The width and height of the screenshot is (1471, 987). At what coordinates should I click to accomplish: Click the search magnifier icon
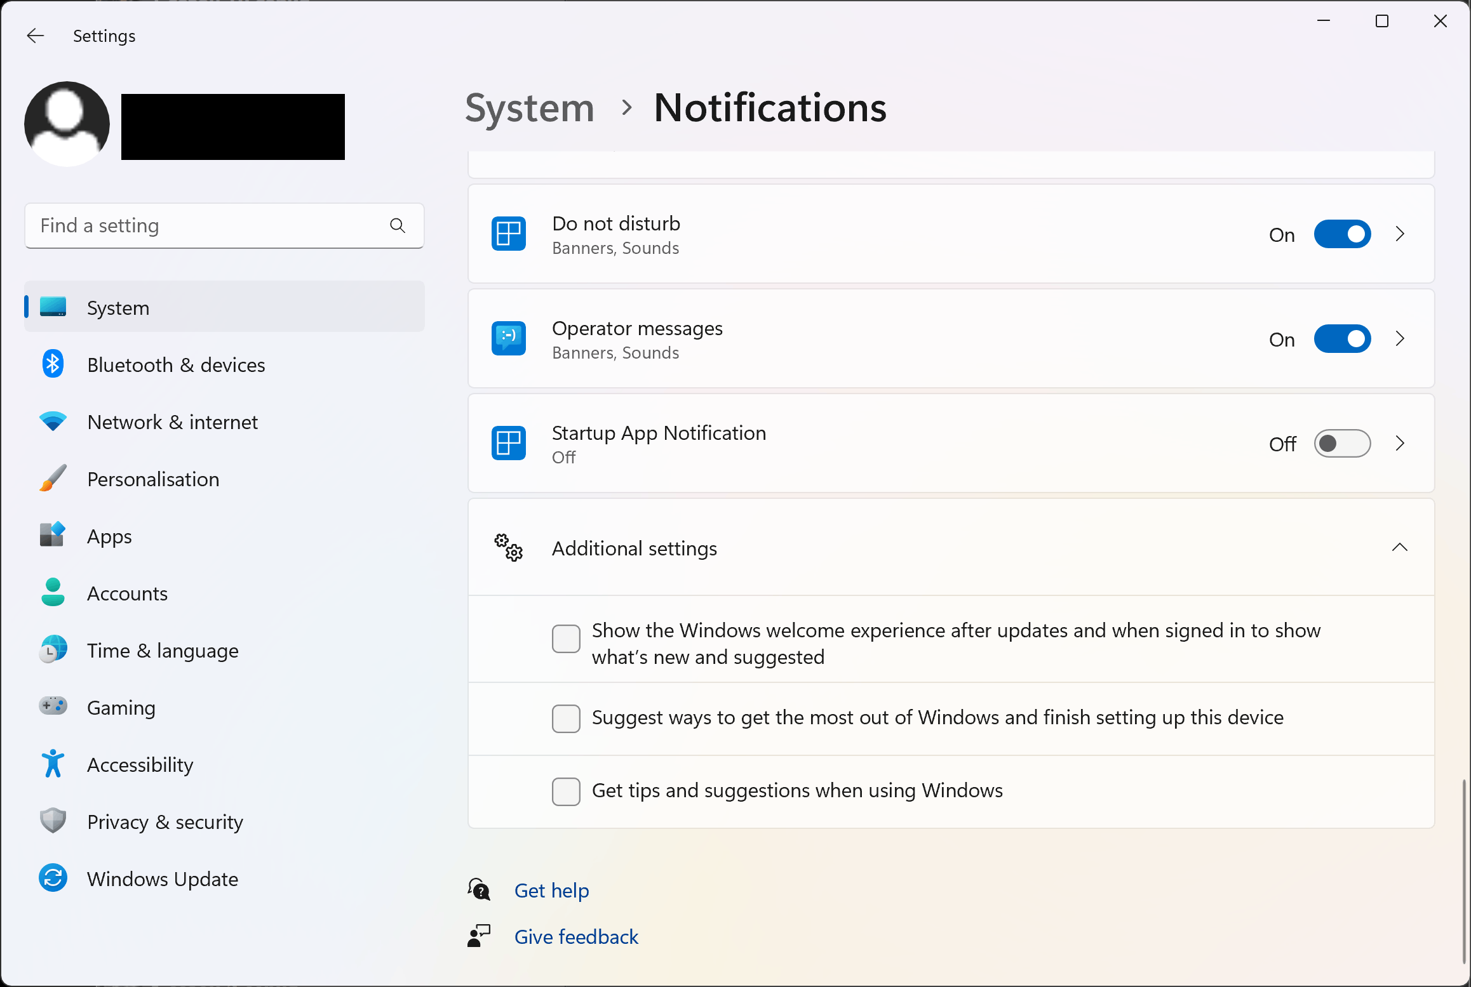point(398,225)
